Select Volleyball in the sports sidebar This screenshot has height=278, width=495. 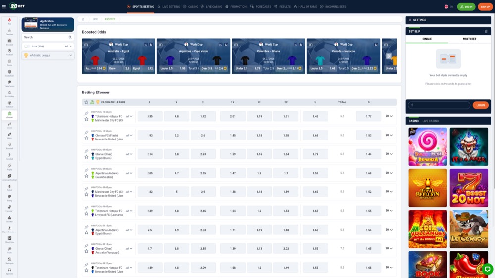point(9,104)
